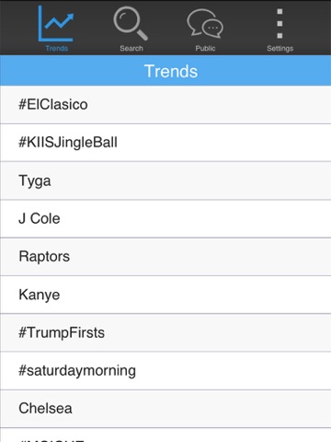Screen dimensions: 331x442
Task: Switch to the Settings tab label
Action: [280, 49]
